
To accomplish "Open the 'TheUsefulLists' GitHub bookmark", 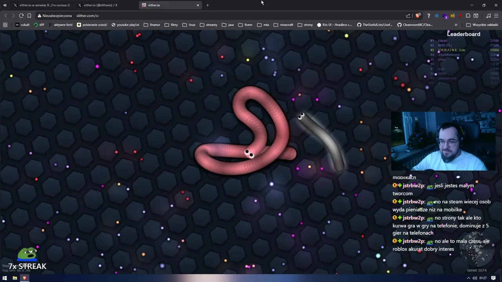I will [x=374, y=25].
